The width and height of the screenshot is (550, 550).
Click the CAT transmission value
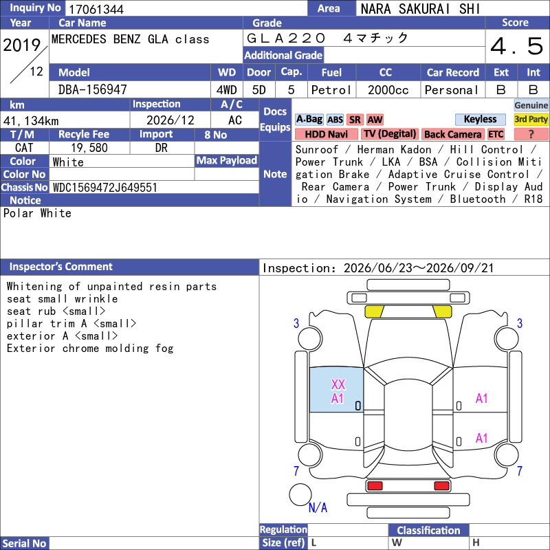click(24, 148)
